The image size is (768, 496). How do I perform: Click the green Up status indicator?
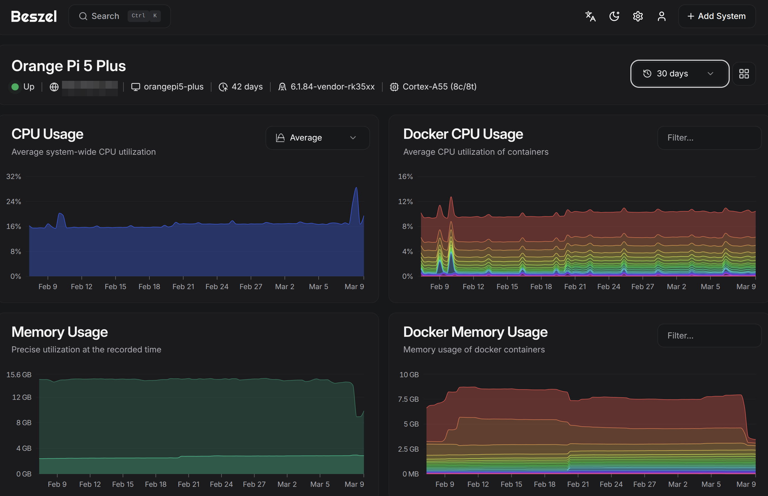(15, 87)
